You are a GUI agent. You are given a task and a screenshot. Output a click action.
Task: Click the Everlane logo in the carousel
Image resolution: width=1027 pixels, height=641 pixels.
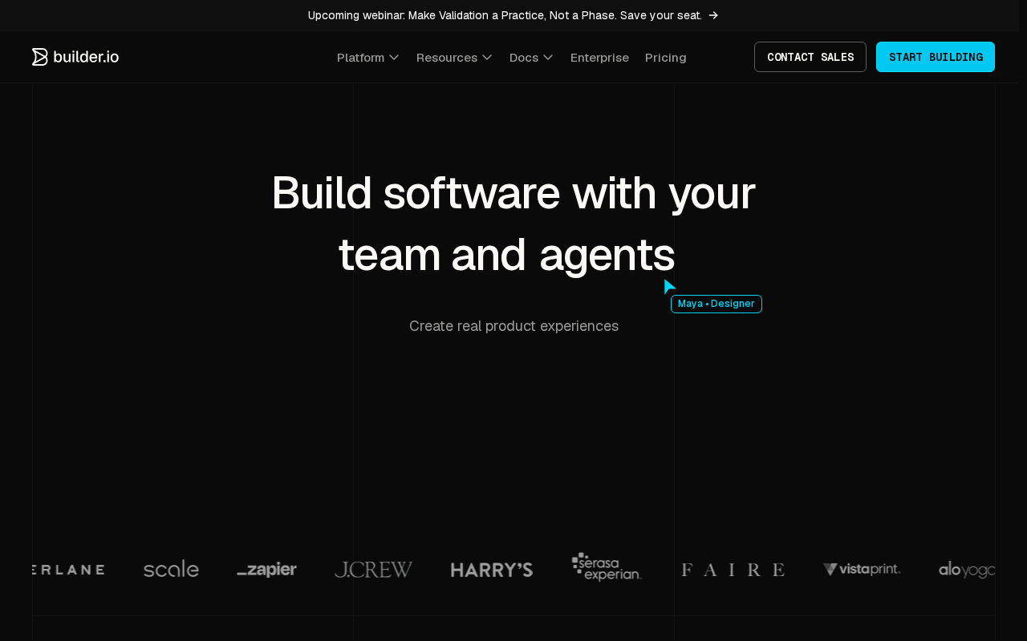pos(68,570)
